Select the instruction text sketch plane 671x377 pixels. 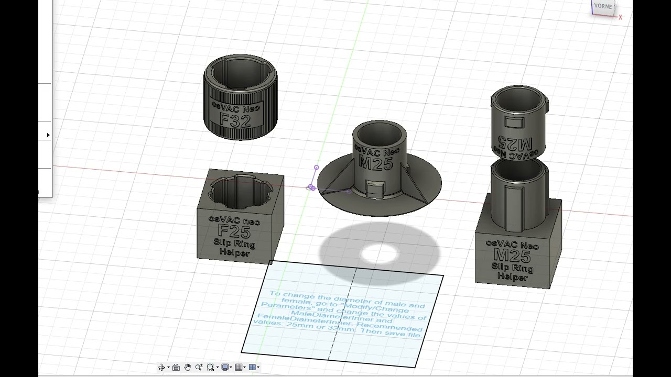(342, 315)
